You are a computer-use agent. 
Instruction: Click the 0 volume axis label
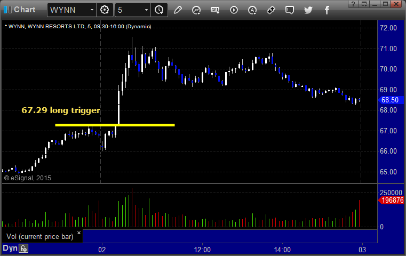point(381,227)
